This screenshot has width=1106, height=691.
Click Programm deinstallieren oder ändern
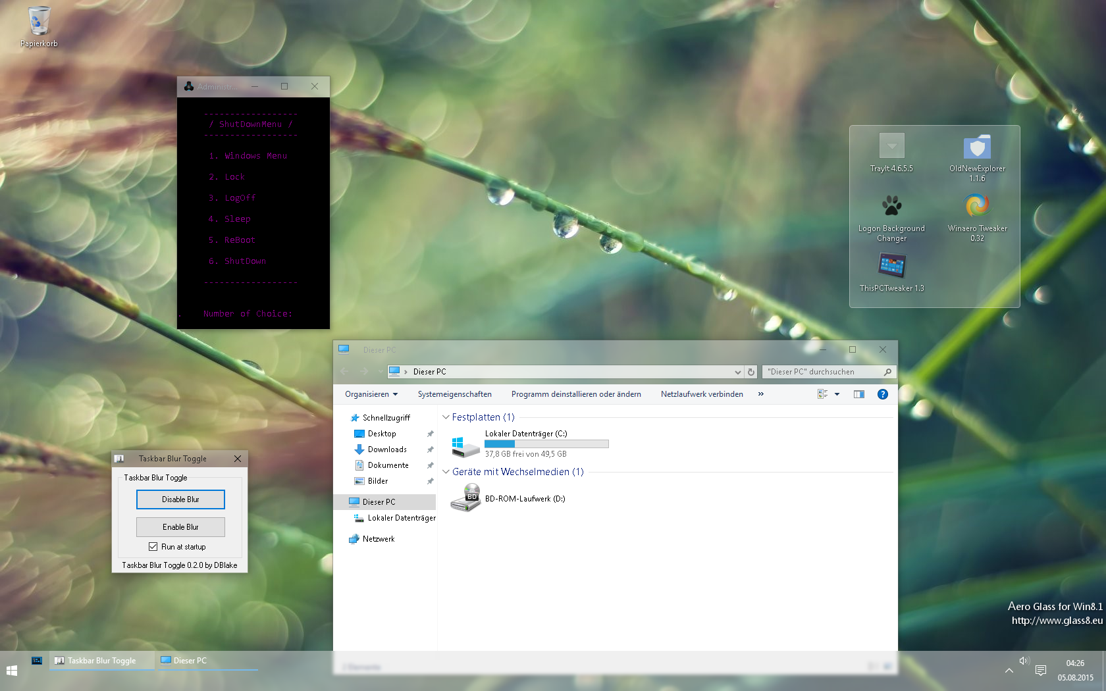(x=576, y=394)
